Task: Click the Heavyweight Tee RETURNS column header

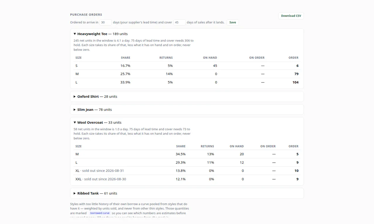Action: pyautogui.click(x=166, y=58)
